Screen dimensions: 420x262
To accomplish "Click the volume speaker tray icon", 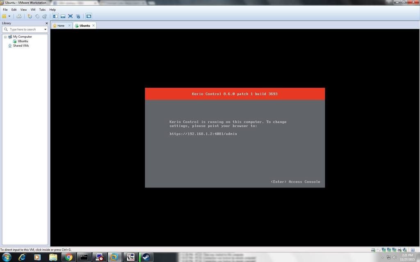I will tap(395, 257).
